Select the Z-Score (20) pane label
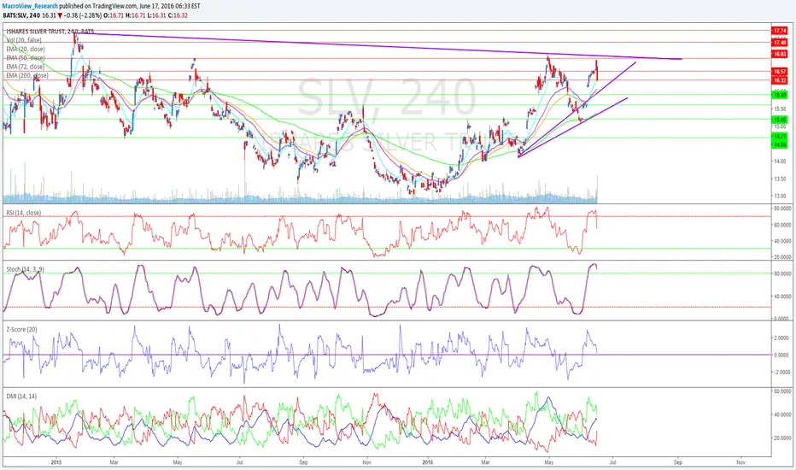796x470 pixels. pos(21,329)
